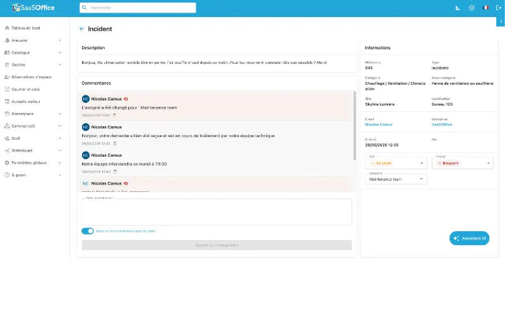
Task: Delete the comment posted at 12:42
Action: 115,143
